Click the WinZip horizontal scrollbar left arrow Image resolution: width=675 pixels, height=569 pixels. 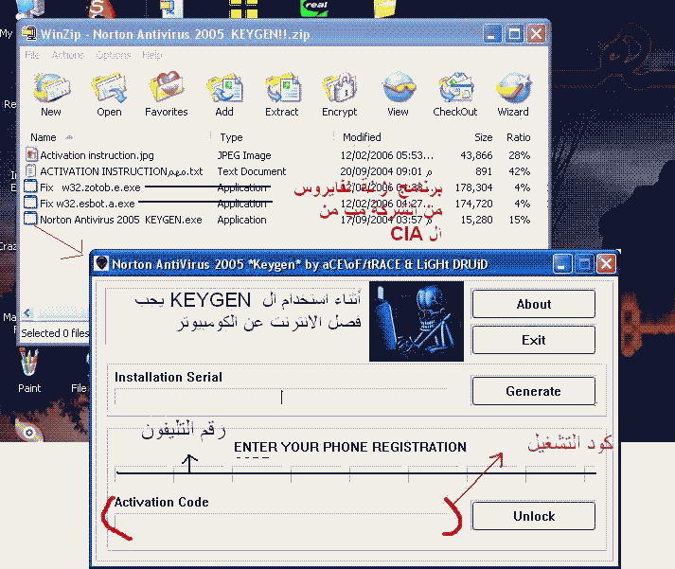27,313
